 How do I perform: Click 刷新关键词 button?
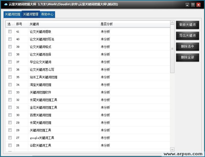pos(187,25)
